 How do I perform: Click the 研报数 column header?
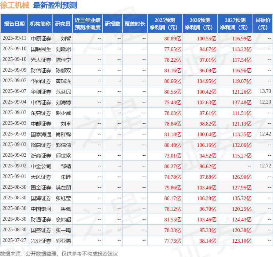pyautogui.click(x=112, y=24)
